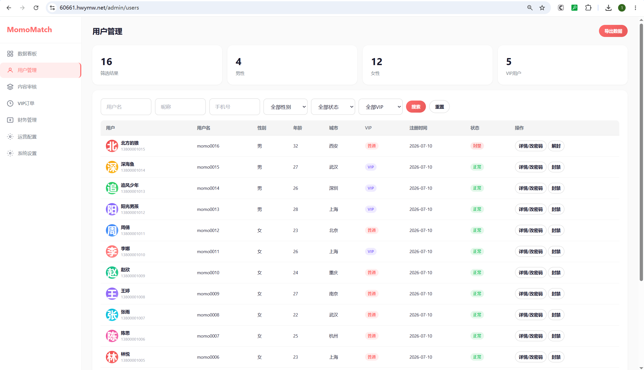This screenshot has width=644, height=370.
Task: Open VIP订单 clock icon in sidebar
Action: coord(10,103)
